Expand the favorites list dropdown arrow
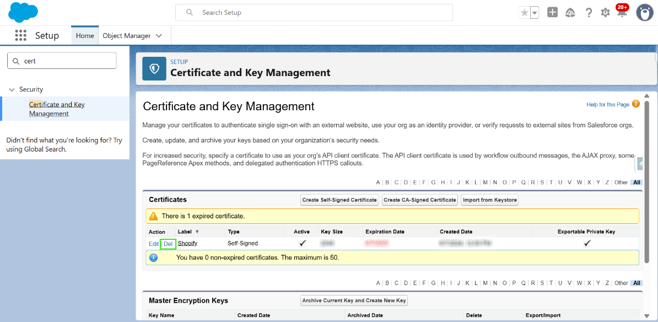Image resolution: width=658 pixels, height=322 pixels. [x=535, y=13]
